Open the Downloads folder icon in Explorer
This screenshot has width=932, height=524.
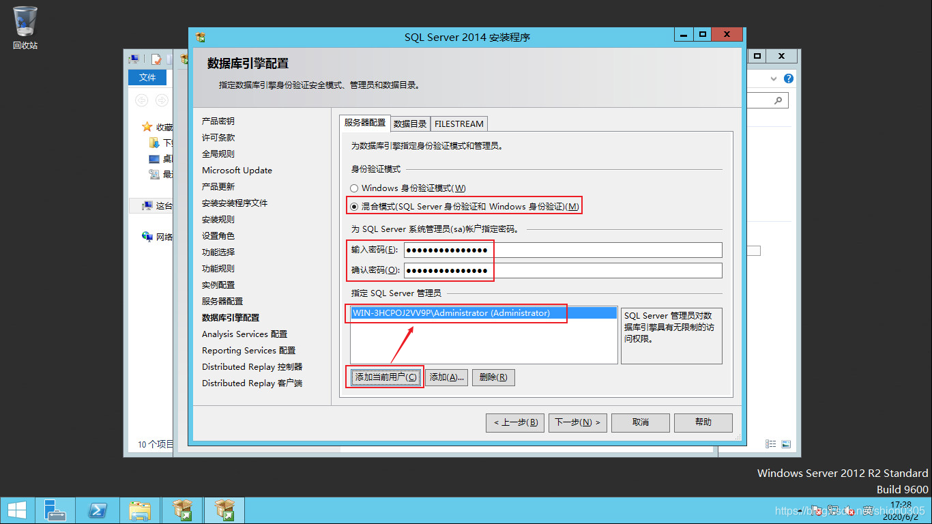click(x=154, y=143)
